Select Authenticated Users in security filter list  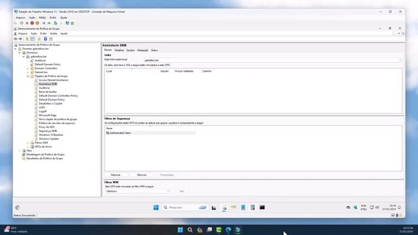pos(150,133)
